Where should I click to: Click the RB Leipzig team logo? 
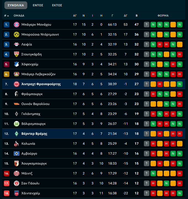click(x=16, y=44)
